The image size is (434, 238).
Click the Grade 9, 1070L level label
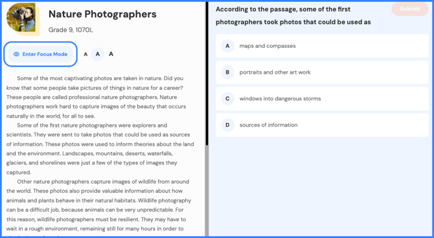coord(71,30)
